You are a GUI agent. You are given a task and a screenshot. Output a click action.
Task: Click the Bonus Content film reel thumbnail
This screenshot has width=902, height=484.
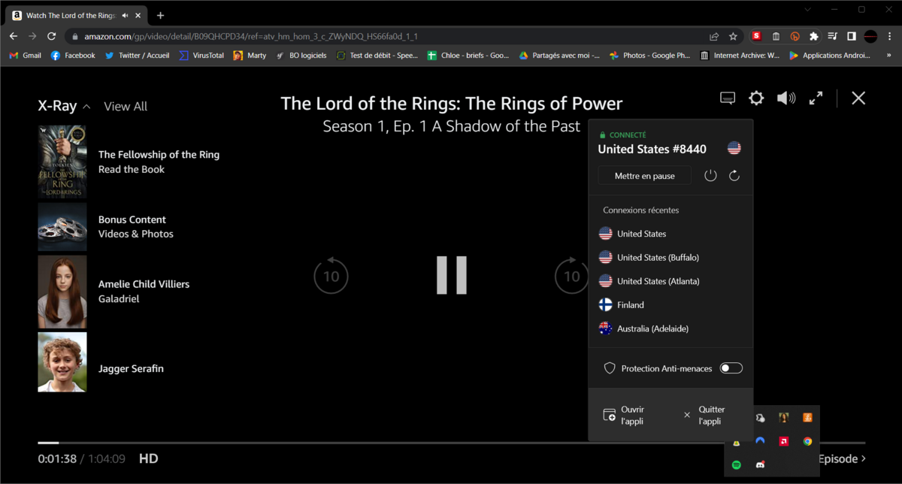[x=62, y=227]
